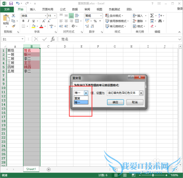
Task: Click the Cut scissors icon
Action: [13, 16]
